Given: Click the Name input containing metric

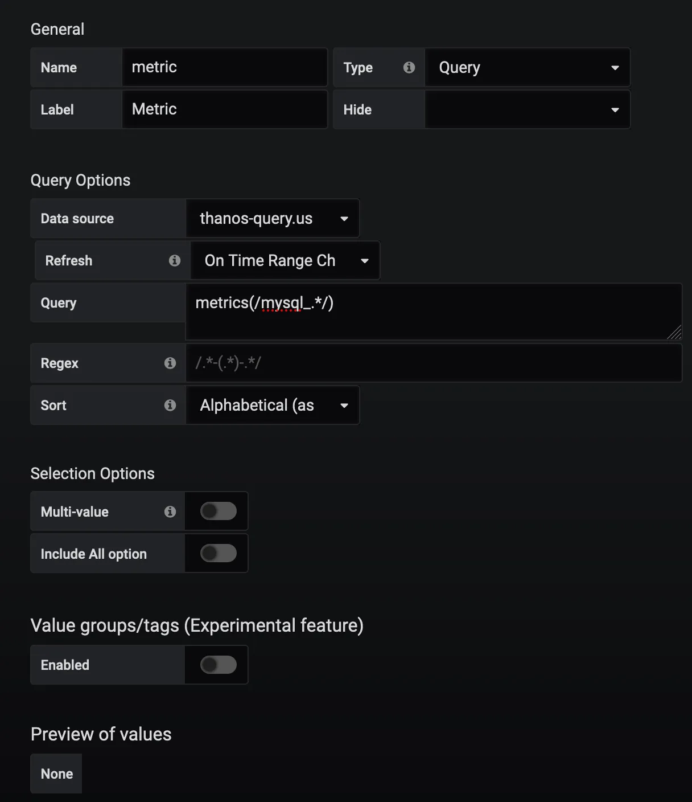Looking at the screenshot, I should click(224, 68).
